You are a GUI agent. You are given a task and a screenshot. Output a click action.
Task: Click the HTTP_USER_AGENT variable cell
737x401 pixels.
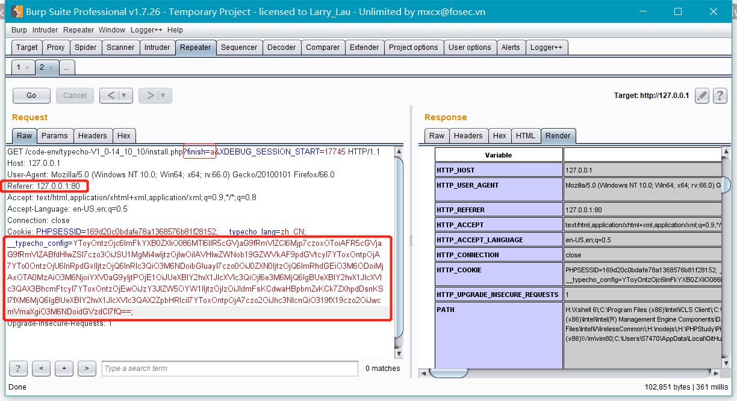[x=499, y=189]
